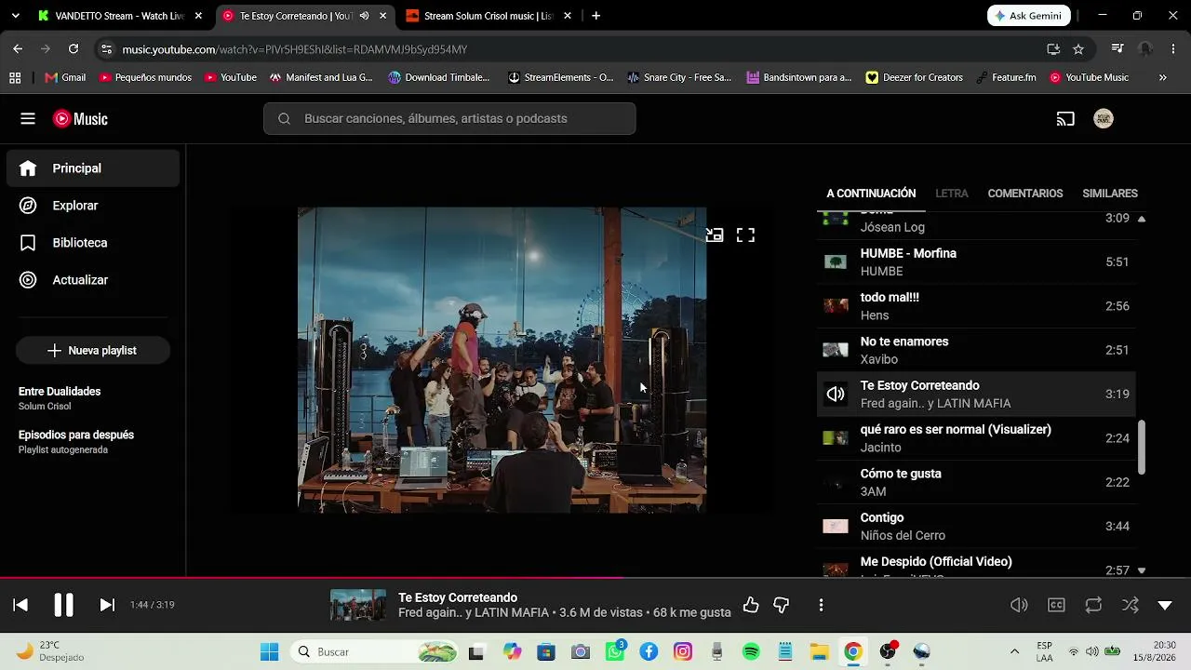Image resolution: width=1191 pixels, height=670 pixels.
Task: Go to Principal in the sidebar
Action: tap(93, 168)
